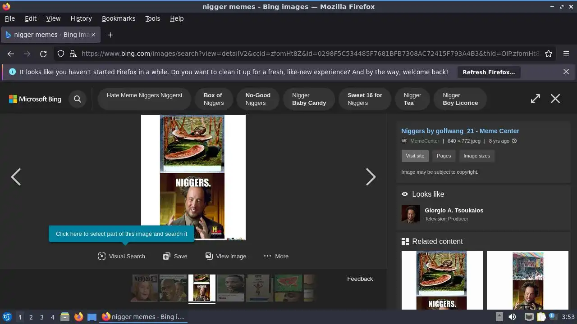Go to the Microsoft Bing logo home
This screenshot has width=577, height=324.
pyautogui.click(x=35, y=99)
